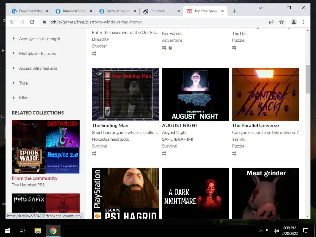Viewport: 316px width, 237px height.
Task: Open the Meat grinder cover image
Action: [x=265, y=193]
